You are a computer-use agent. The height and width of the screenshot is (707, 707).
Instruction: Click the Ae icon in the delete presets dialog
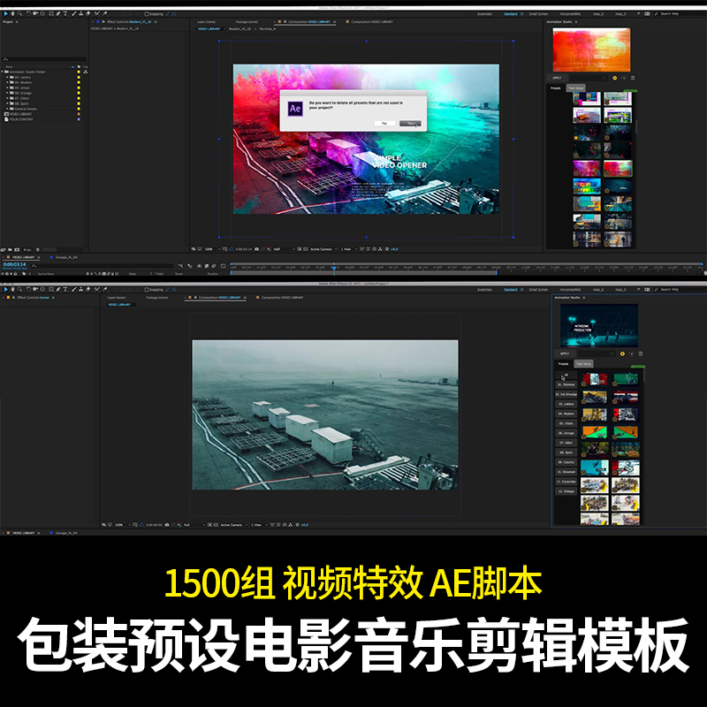click(x=295, y=108)
